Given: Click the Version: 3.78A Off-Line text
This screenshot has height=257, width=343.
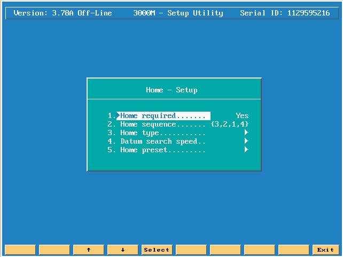Looking at the screenshot, I should point(63,13).
